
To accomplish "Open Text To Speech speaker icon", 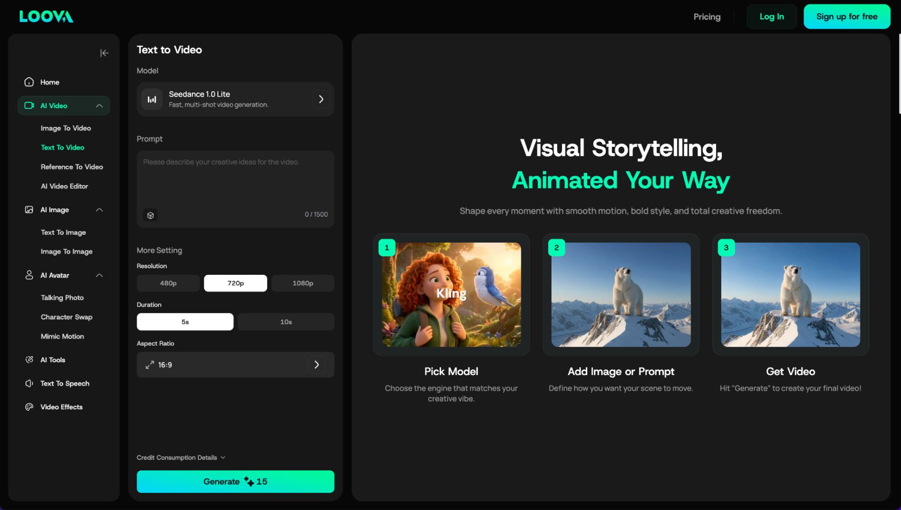I will tap(29, 383).
